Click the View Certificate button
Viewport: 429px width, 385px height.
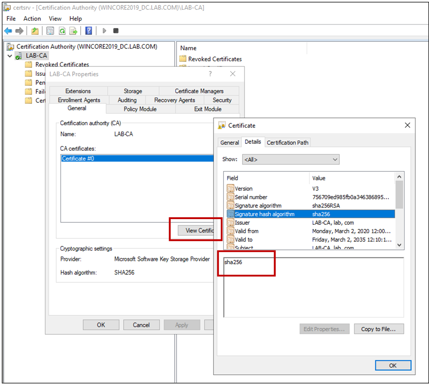(196, 230)
